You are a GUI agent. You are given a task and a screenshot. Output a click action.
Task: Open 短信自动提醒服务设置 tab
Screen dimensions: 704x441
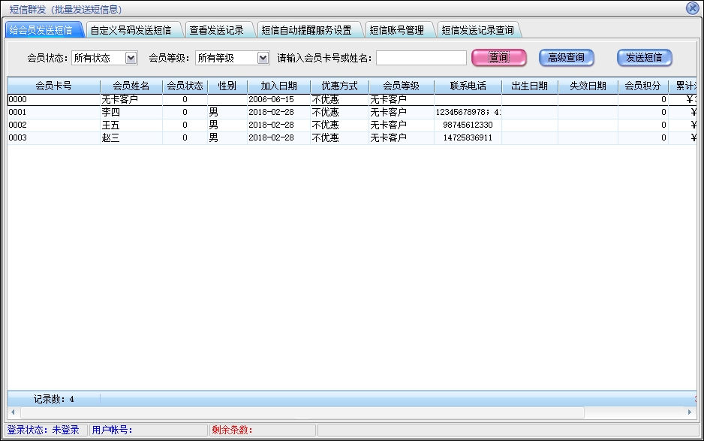click(x=306, y=31)
